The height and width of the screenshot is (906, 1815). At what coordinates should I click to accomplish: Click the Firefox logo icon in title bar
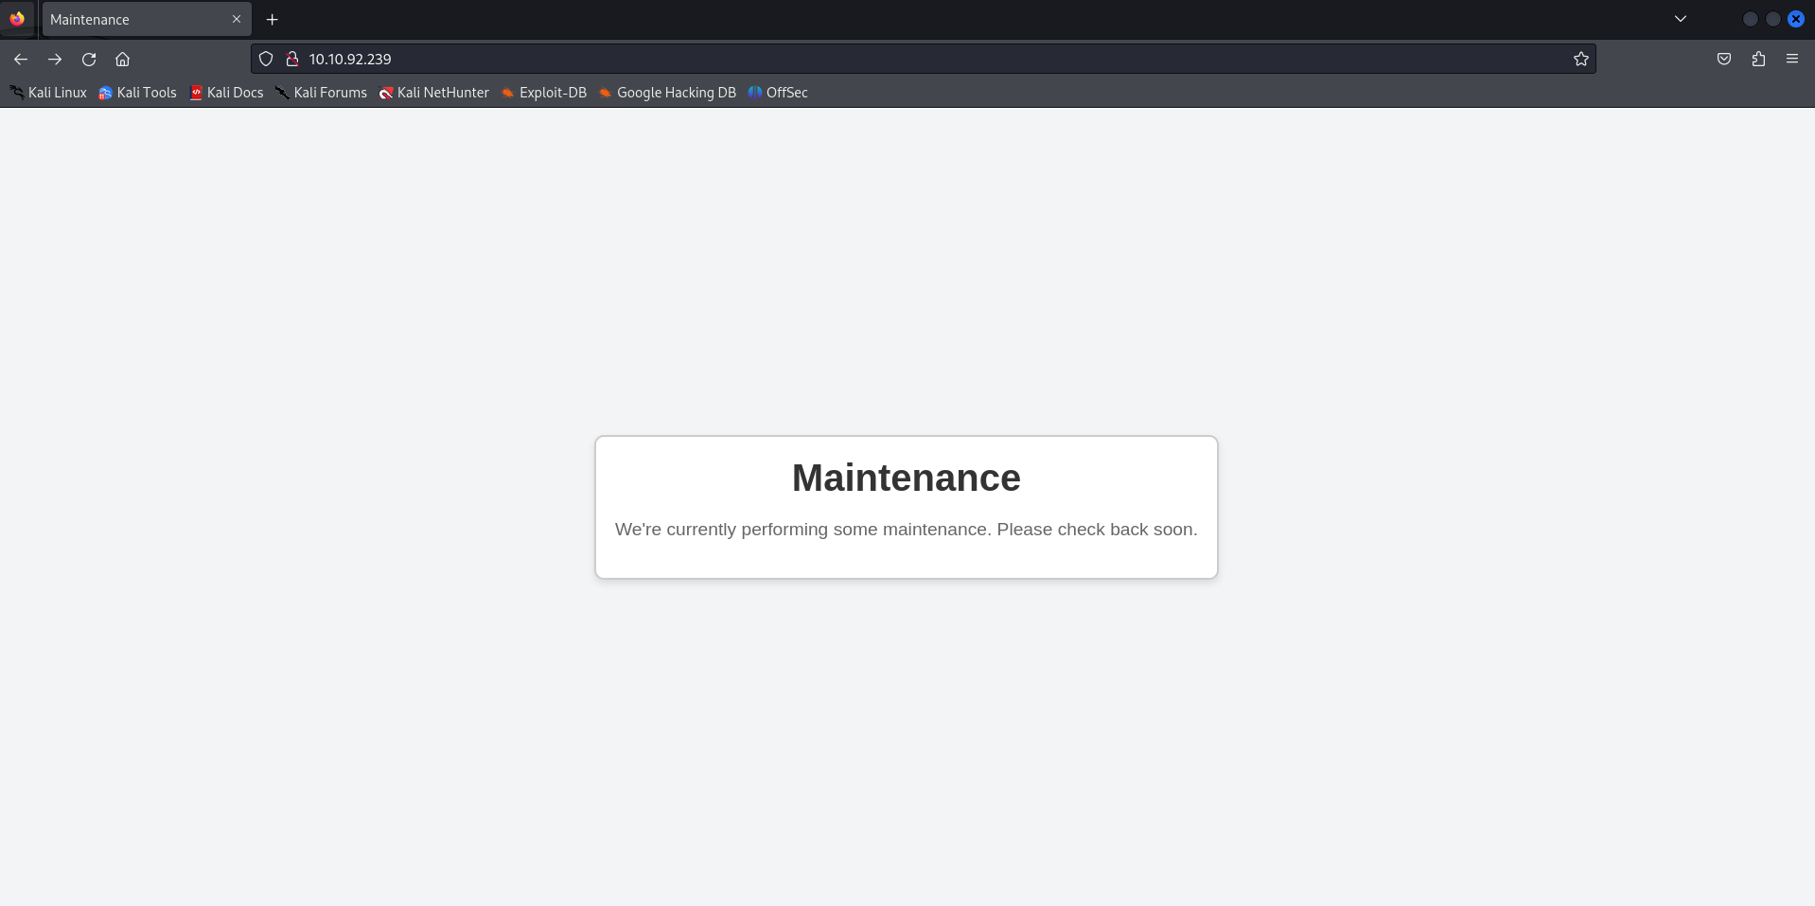pyautogui.click(x=17, y=19)
